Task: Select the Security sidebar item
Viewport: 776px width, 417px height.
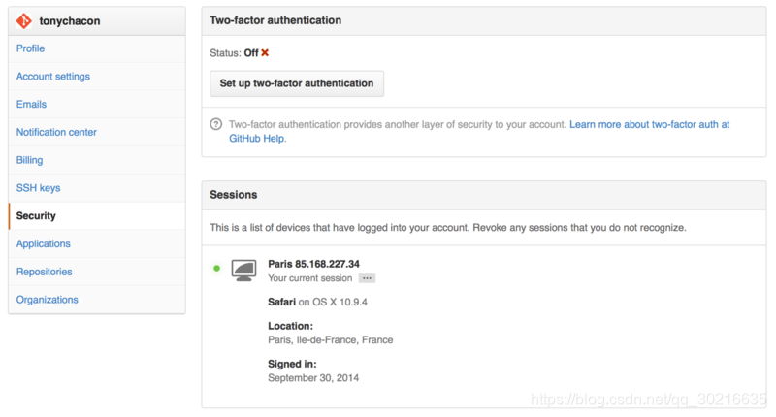Action: (97, 215)
